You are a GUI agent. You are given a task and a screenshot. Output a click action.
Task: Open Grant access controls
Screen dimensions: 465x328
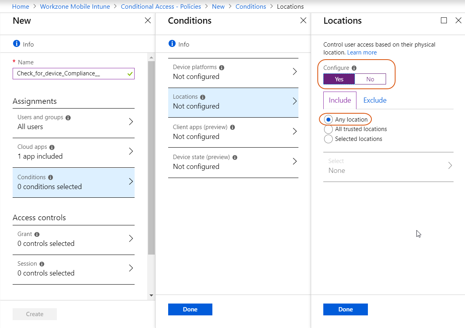coord(73,239)
